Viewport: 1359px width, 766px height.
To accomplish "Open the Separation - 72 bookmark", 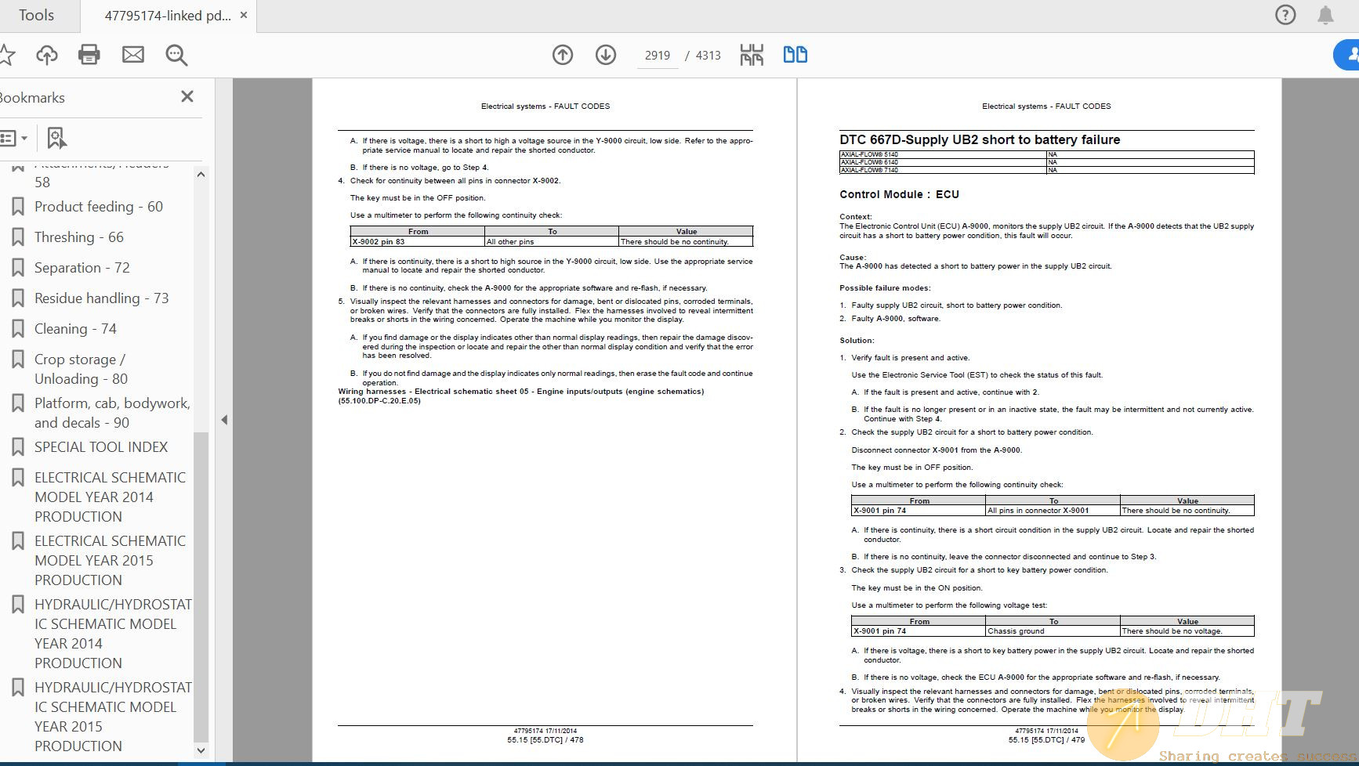I will pyautogui.click(x=82, y=268).
